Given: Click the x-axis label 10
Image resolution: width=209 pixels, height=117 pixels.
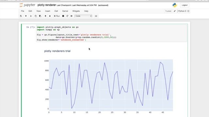Looking at the screenshot, I should coord(74,112).
